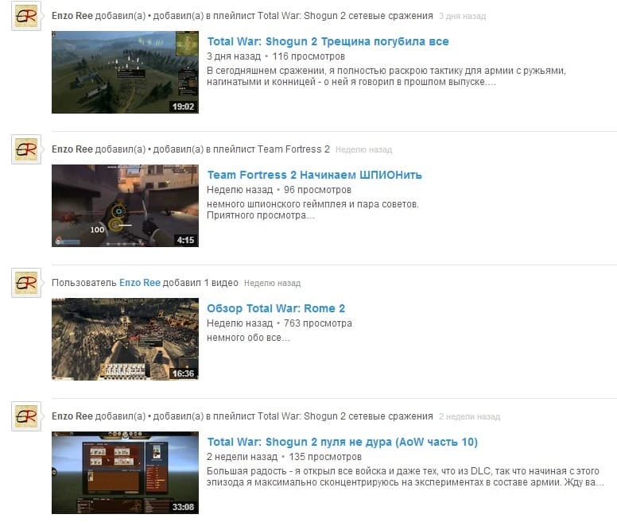This screenshot has width=617, height=526.
Task: Click description 'немного обо все...'
Action: pos(248,338)
